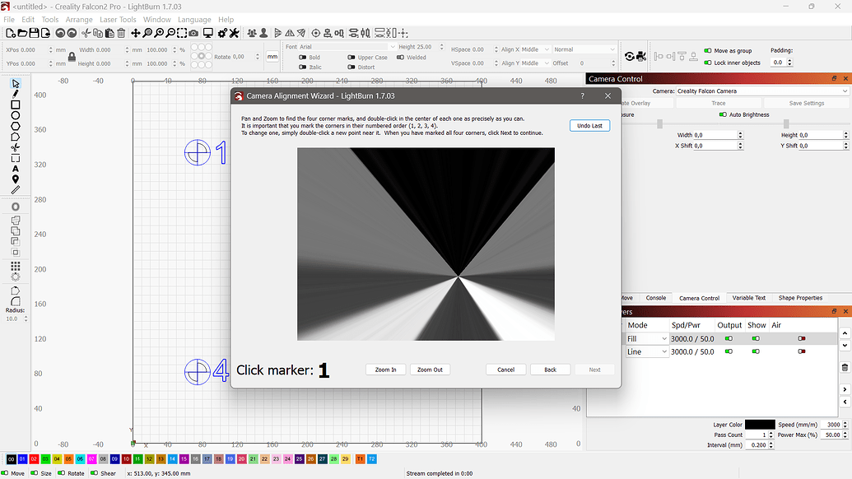Image resolution: width=852 pixels, height=479 pixels.
Task: Open the Arrange menu
Action: 79,20
